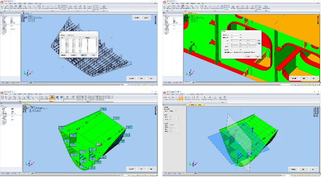Toggle top checkbox in wireframe window ribbon

[x=62, y=6]
